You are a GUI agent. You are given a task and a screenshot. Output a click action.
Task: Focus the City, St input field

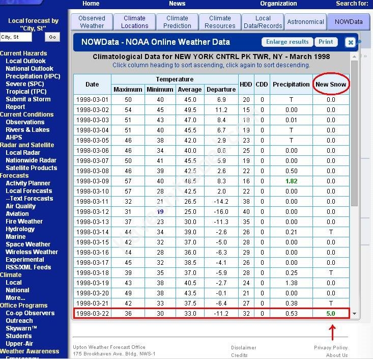pyautogui.click(x=16, y=37)
